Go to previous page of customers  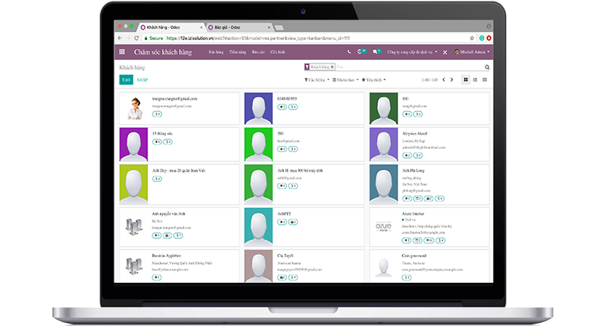(x=443, y=79)
